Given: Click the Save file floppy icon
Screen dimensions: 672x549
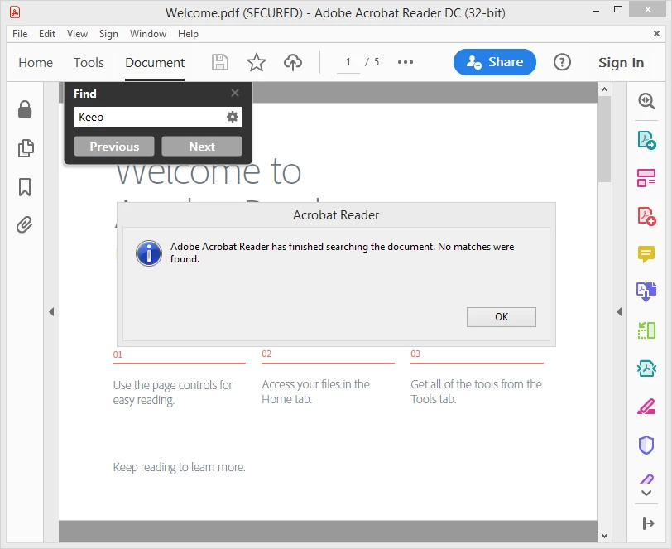Looking at the screenshot, I should pos(220,63).
